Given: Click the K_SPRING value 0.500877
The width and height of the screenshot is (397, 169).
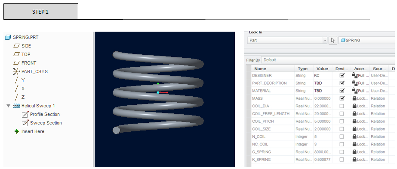Looking at the screenshot, I should click(x=322, y=160).
